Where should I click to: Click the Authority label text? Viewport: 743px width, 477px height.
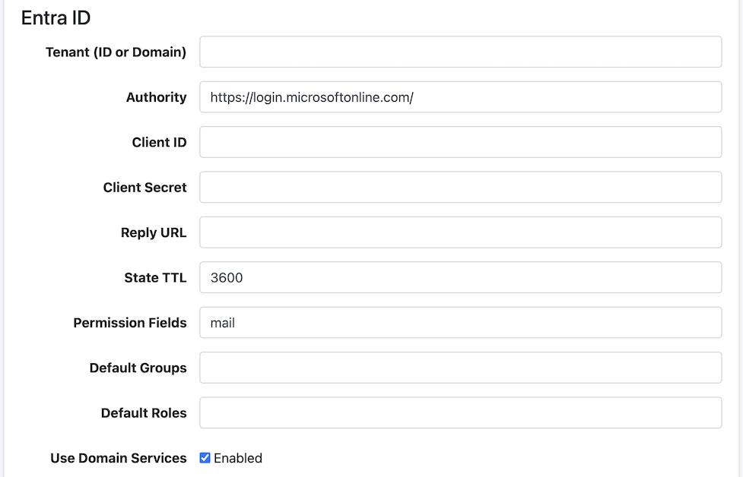pyautogui.click(x=157, y=97)
